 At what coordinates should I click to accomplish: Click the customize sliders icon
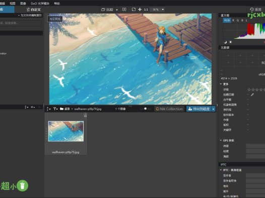tap(28, 10)
